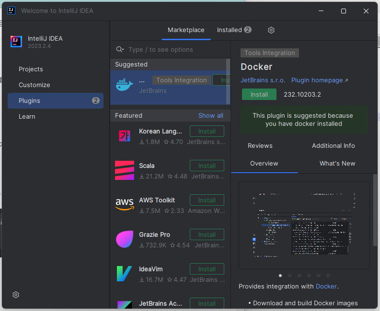Open plugin settings gear beside Installed tab
Screen dimensions: 380x311
[x=271, y=30]
